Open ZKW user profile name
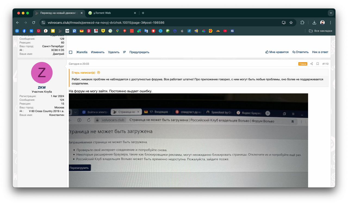This screenshot has height=204, width=348. pos(42,87)
